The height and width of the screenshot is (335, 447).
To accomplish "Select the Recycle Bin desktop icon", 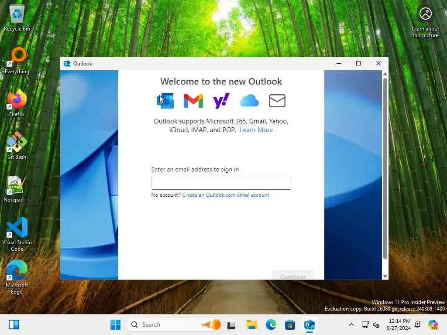I will click(x=17, y=18).
